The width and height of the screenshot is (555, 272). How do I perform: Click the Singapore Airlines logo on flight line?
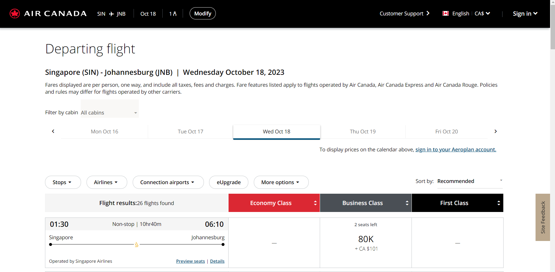click(136, 244)
